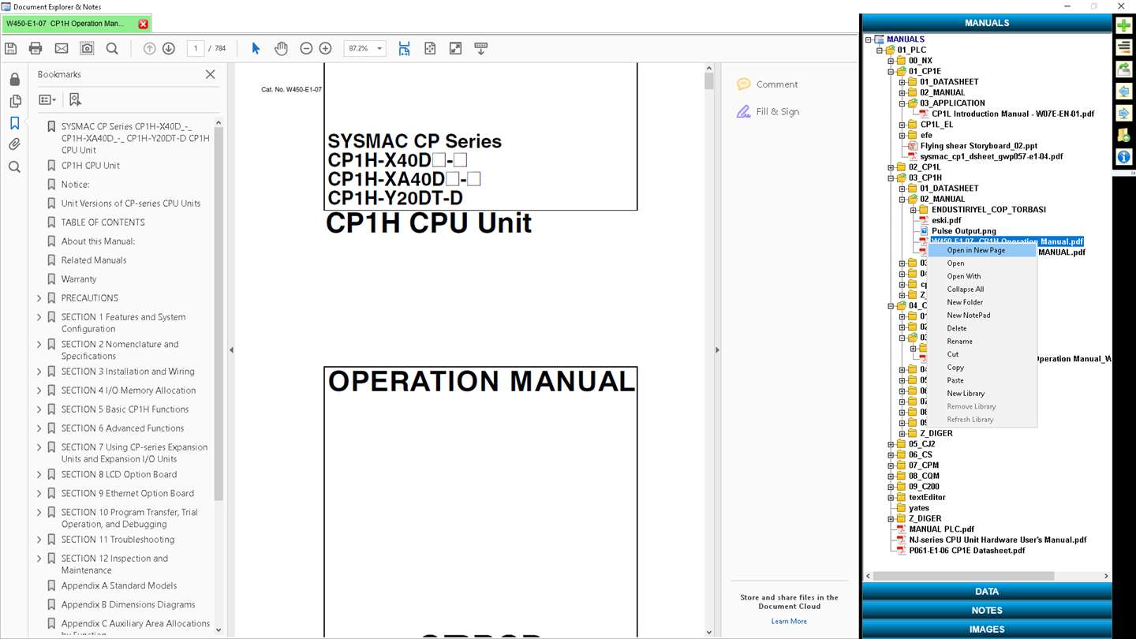1136x639 pixels.
Task: Select New Folder in context menu
Action: 981,302
